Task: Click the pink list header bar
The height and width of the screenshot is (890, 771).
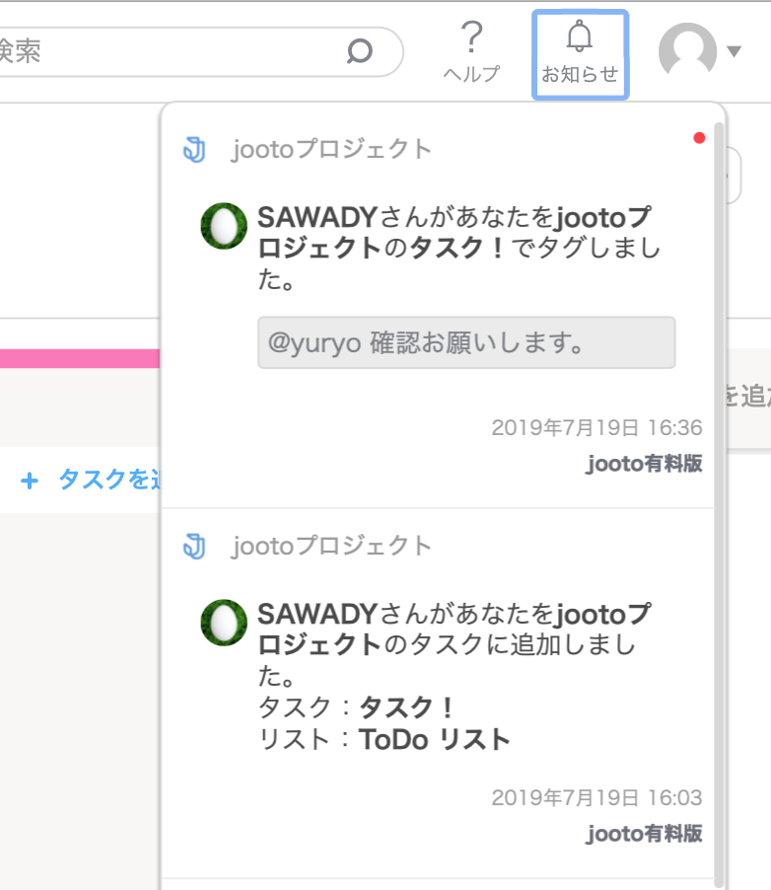Action: point(80,359)
